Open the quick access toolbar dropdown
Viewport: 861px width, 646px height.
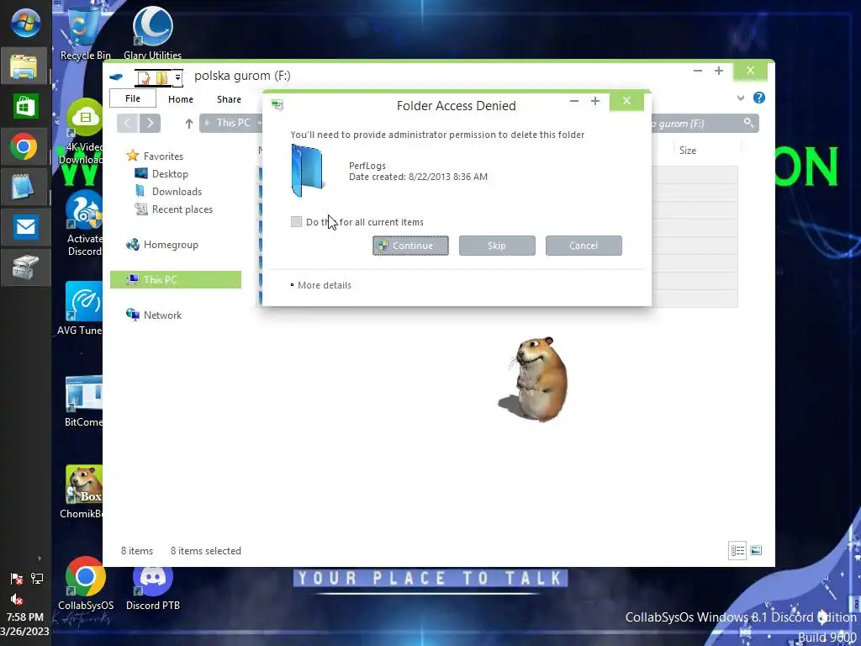click(x=177, y=77)
